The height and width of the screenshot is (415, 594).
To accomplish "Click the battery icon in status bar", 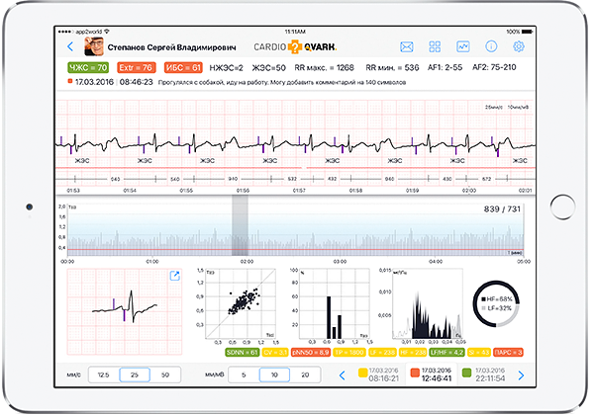I will [528, 32].
